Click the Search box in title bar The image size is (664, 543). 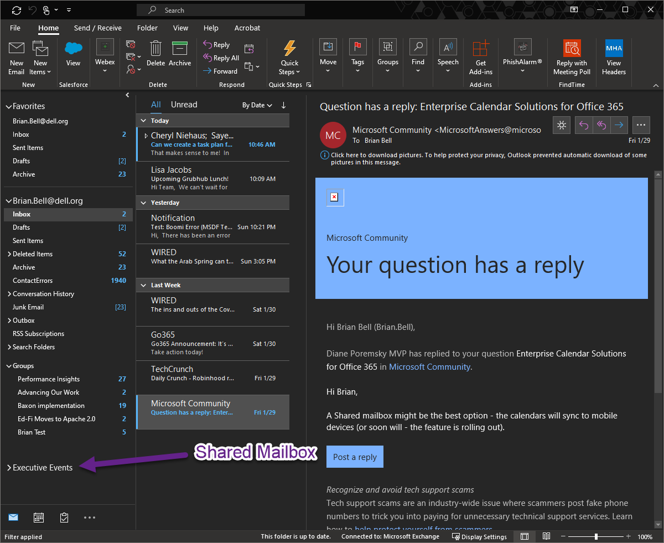click(x=220, y=10)
